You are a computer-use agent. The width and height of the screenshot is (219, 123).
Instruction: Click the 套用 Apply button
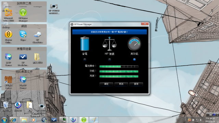[136, 84]
